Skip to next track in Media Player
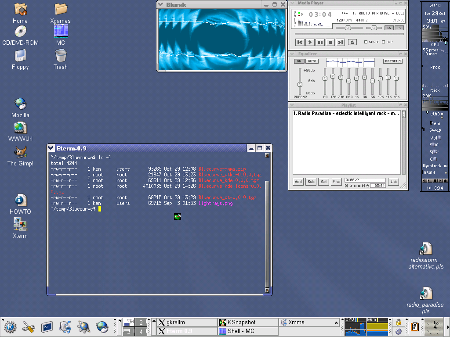450x337 pixels. [x=341, y=43]
